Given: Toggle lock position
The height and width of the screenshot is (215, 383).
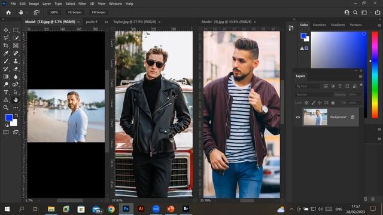Looking at the screenshot, I should [320, 103].
